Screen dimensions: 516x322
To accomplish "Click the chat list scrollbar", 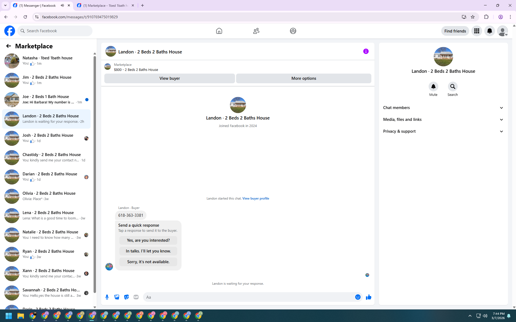I will [95, 175].
